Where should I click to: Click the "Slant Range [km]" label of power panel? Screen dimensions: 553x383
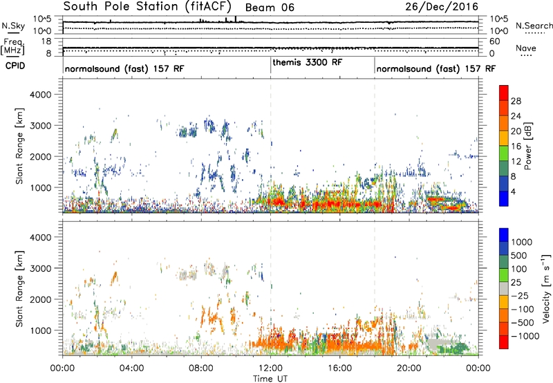click(x=19, y=146)
